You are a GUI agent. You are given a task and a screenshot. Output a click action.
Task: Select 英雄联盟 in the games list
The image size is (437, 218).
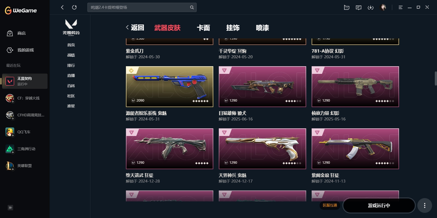pyautogui.click(x=25, y=166)
